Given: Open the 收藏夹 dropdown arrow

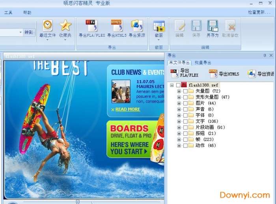Looking at the screenshot, I should pyautogui.click(x=65, y=40).
